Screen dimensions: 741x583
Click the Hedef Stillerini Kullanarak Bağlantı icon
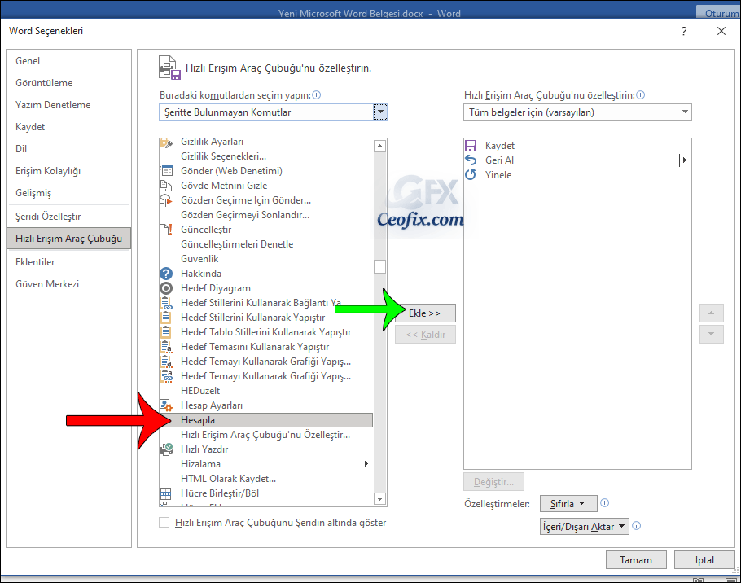tap(166, 303)
